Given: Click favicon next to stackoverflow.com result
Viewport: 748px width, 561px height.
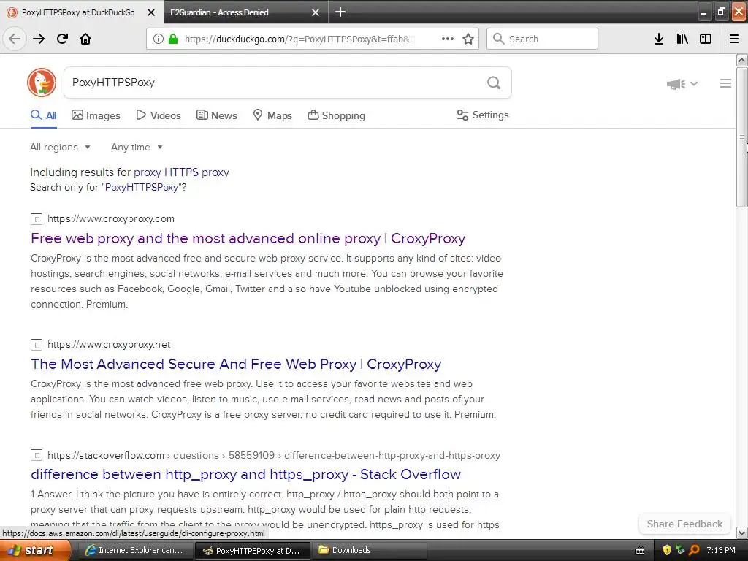Looking at the screenshot, I should click(x=37, y=455).
